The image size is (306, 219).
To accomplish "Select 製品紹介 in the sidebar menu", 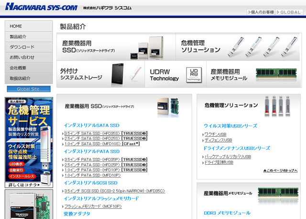I will (x=29, y=37).
